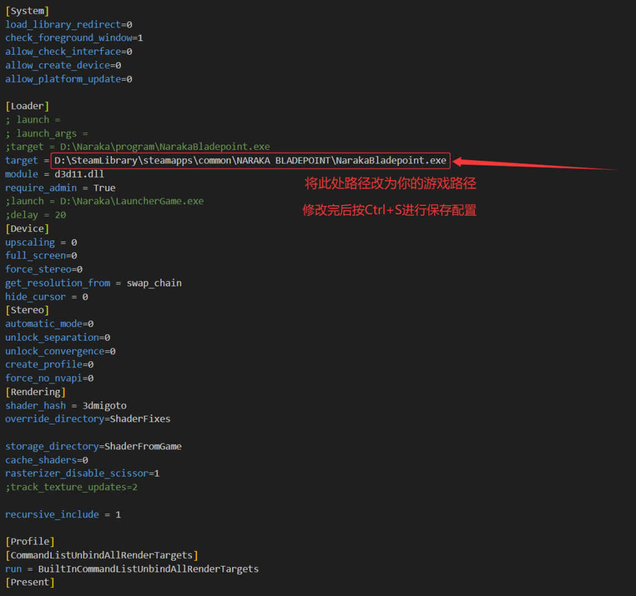636x596 pixels.
Task: Click the [Stereo] section header
Action: [27, 310]
